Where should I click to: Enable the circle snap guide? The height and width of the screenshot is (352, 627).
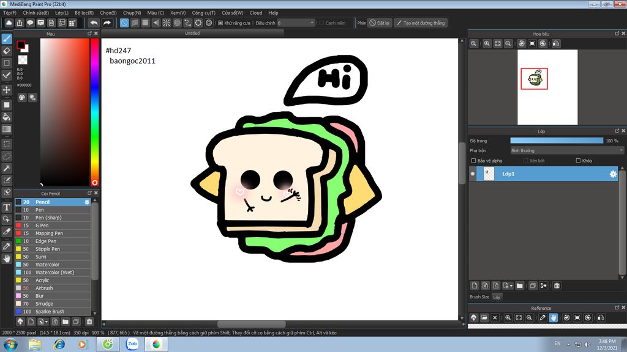click(x=177, y=23)
